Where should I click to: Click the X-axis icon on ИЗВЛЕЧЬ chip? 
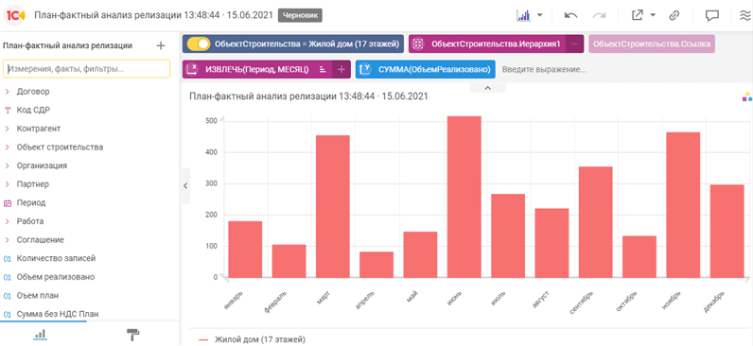192,69
